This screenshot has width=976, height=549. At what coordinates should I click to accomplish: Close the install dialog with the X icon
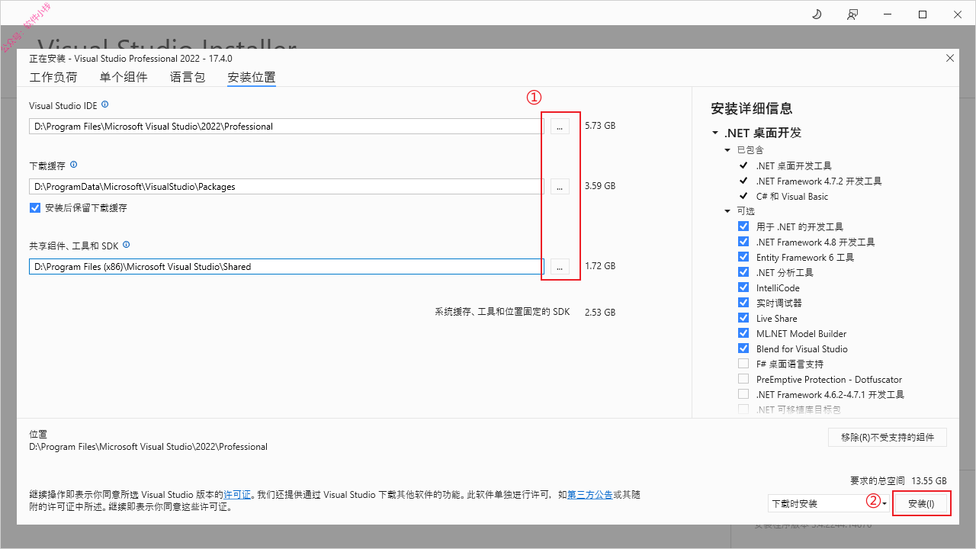tap(949, 58)
